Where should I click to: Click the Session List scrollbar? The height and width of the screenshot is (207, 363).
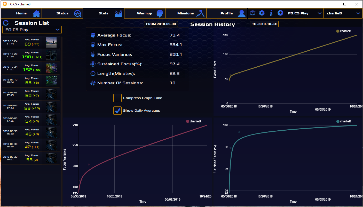(62, 121)
